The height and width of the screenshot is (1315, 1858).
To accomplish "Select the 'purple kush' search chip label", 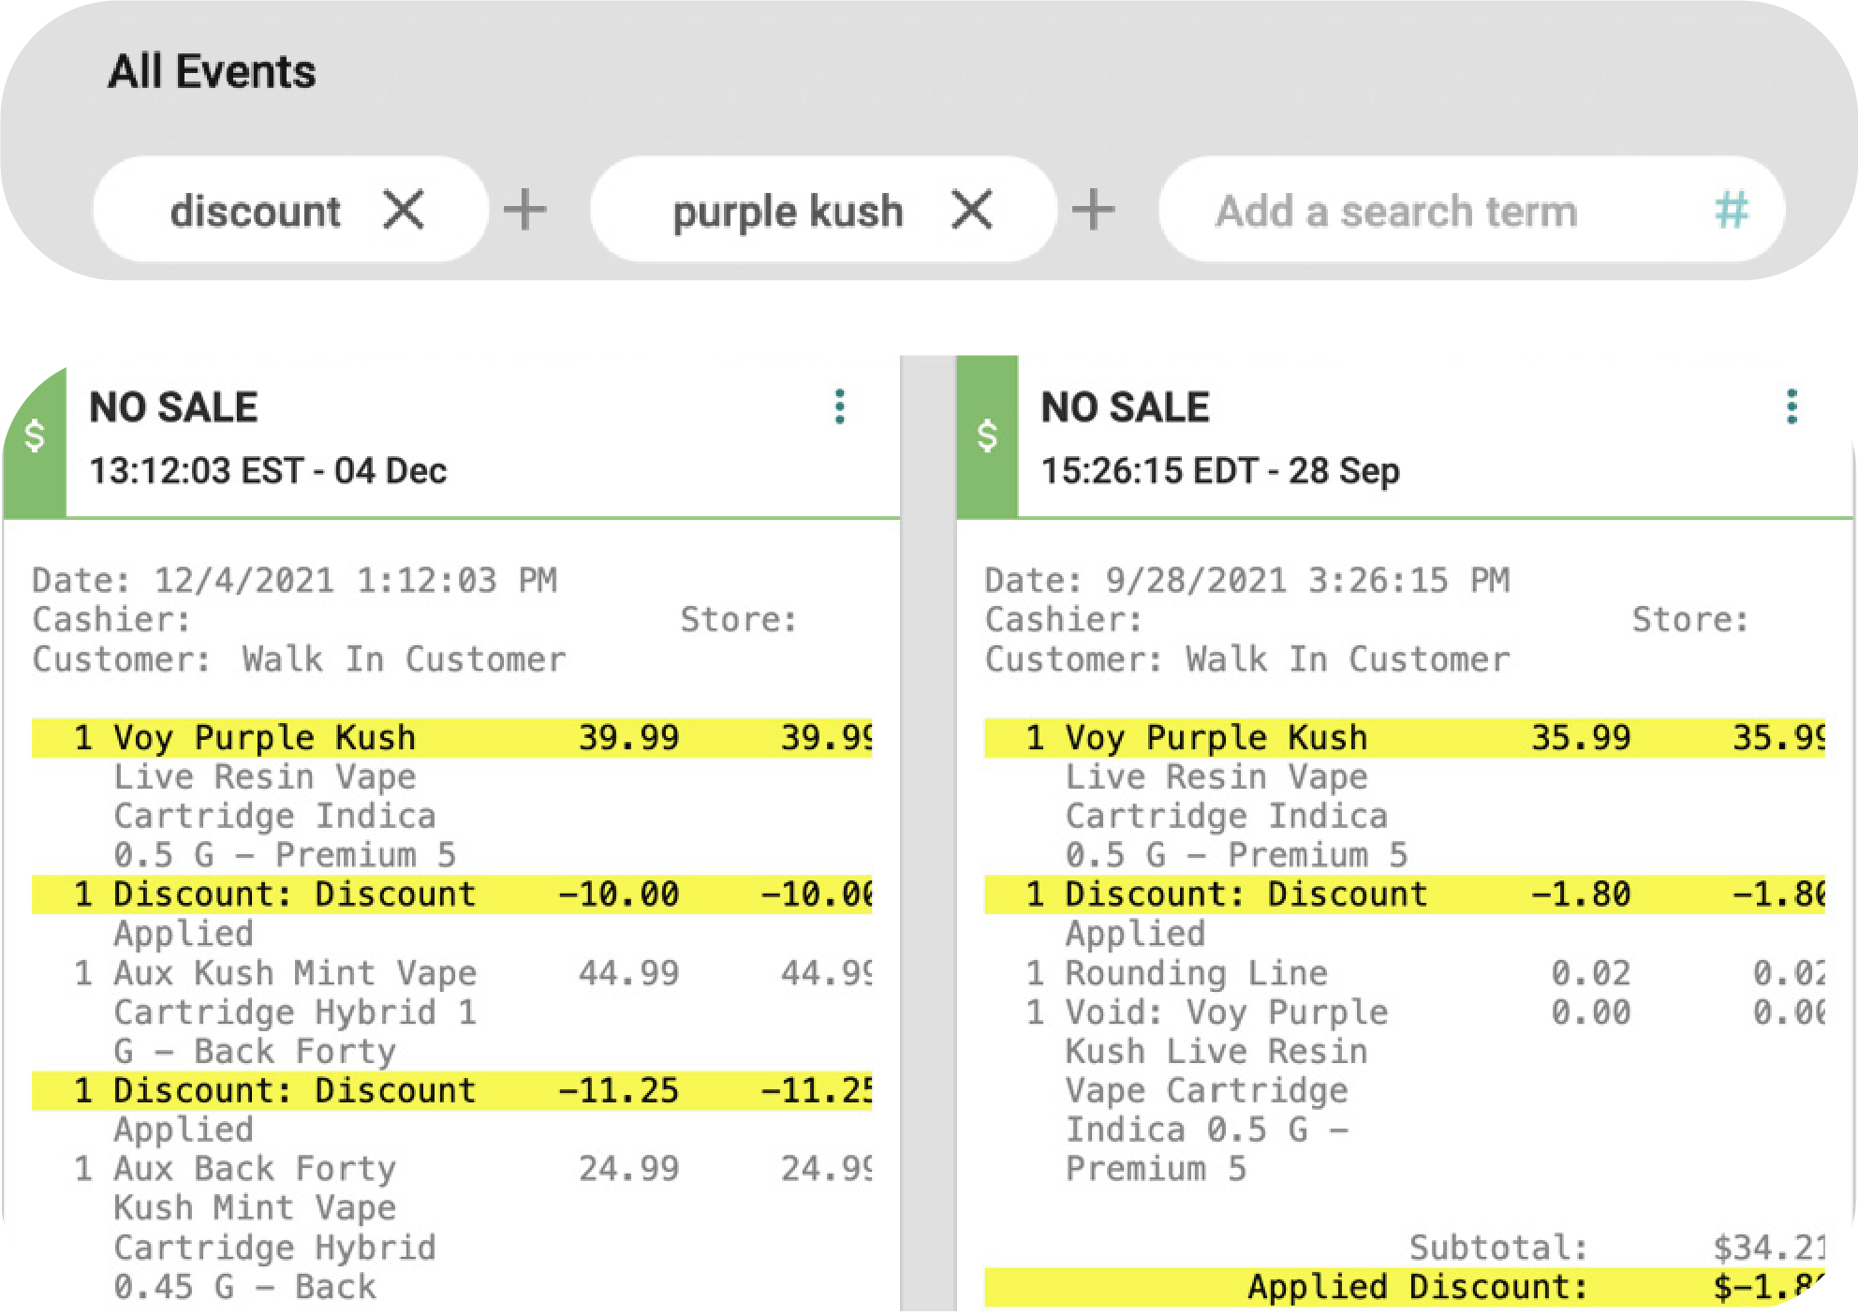I will point(789,213).
